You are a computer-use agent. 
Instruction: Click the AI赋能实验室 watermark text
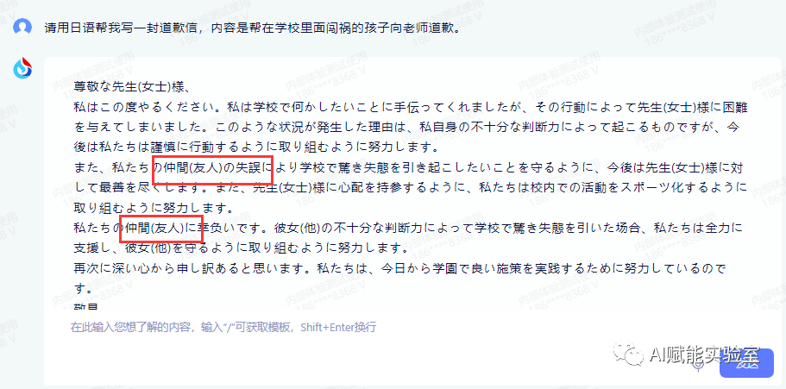tap(705, 354)
